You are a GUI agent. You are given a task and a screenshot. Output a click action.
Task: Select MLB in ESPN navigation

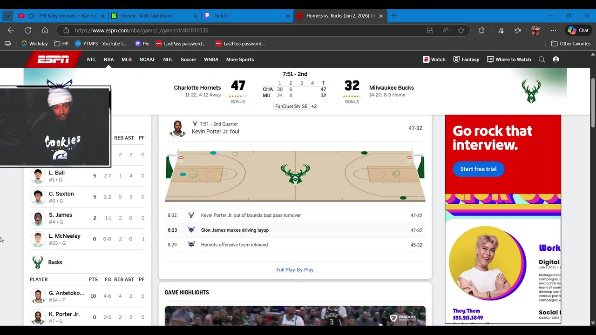pos(127,60)
